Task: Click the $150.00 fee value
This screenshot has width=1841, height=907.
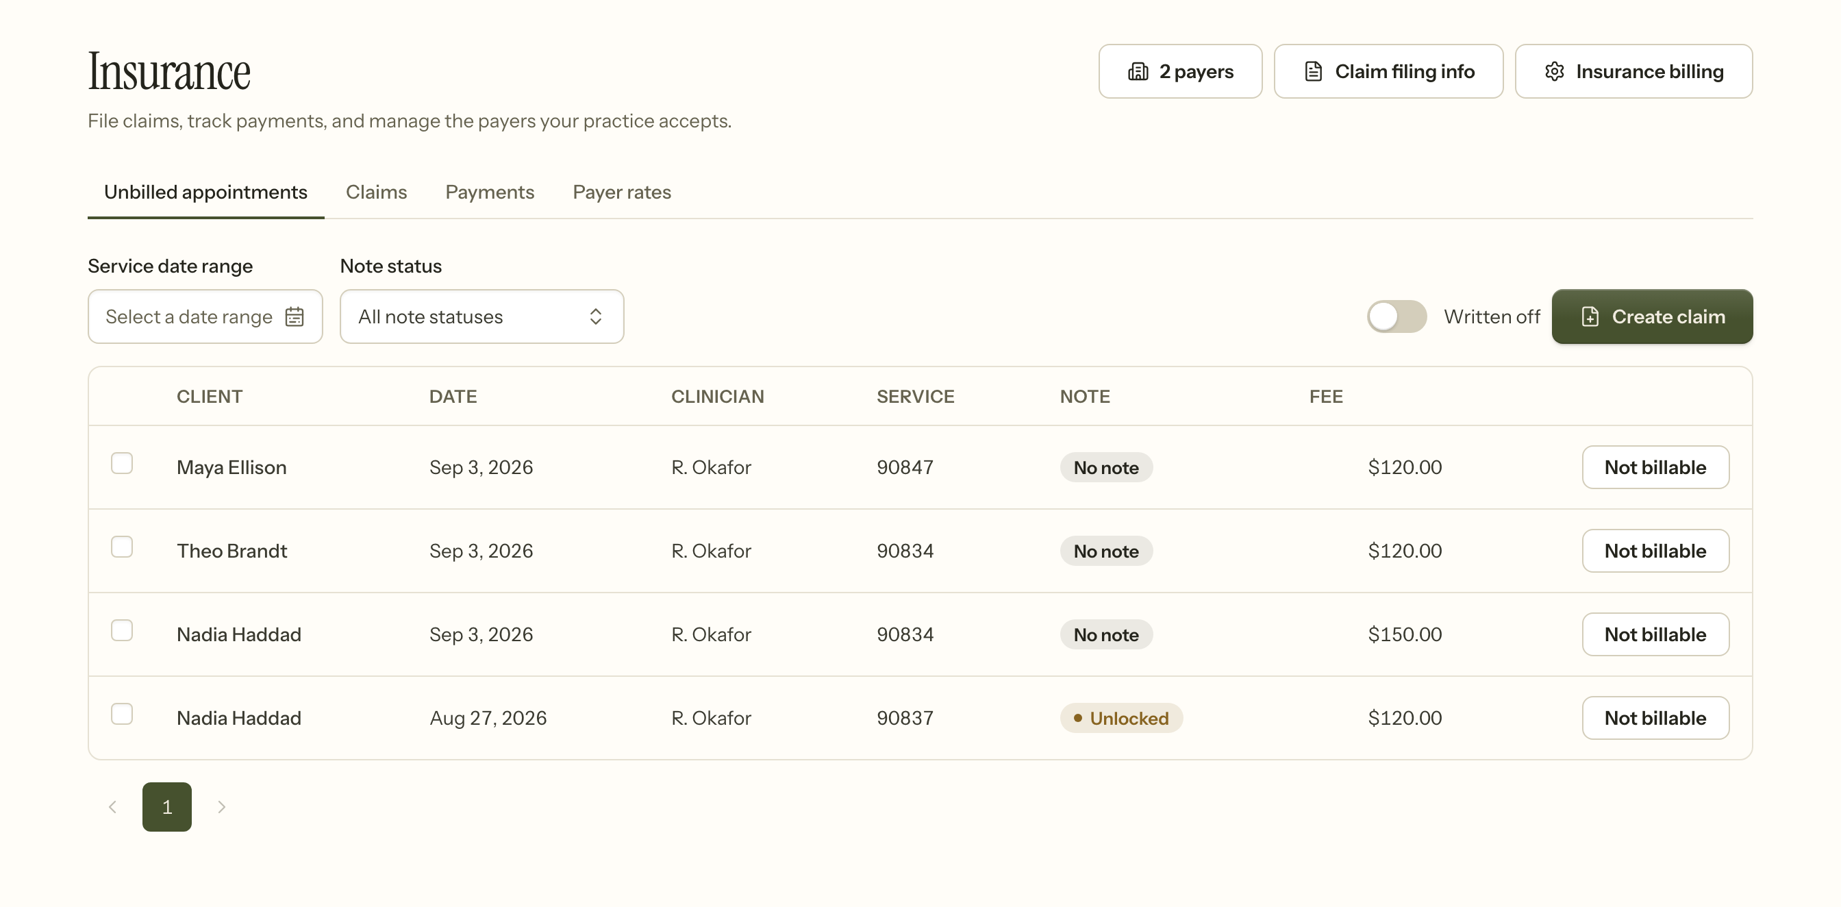Action: pyautogui.click(x=1405, y=634)
